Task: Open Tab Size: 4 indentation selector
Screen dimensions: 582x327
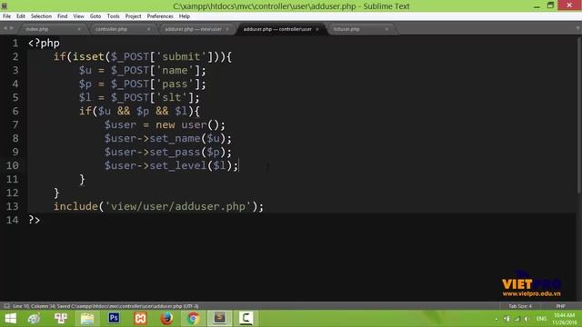Action: [x=520, y=306]
